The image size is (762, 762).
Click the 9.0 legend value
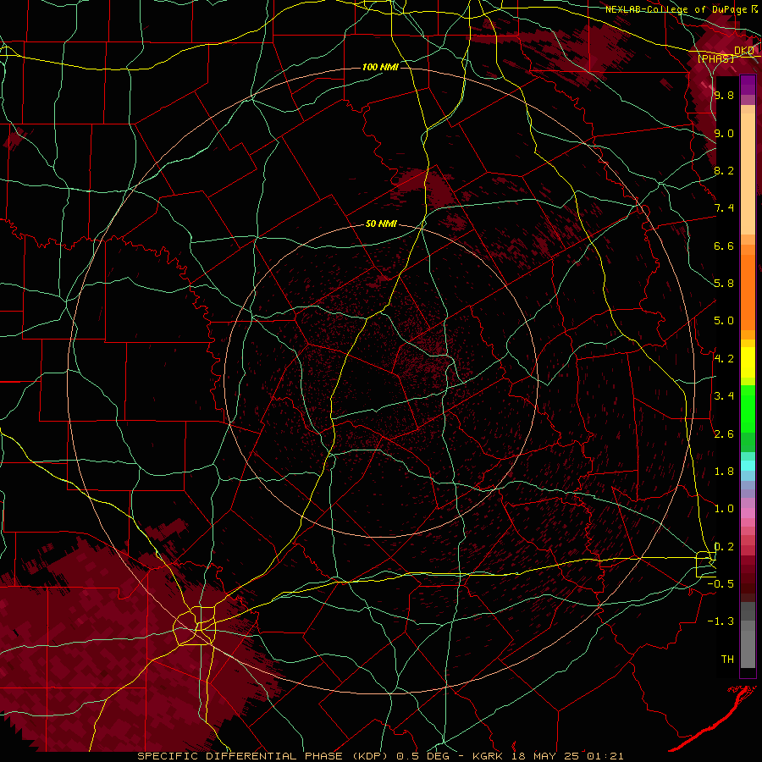click(724, 133)
